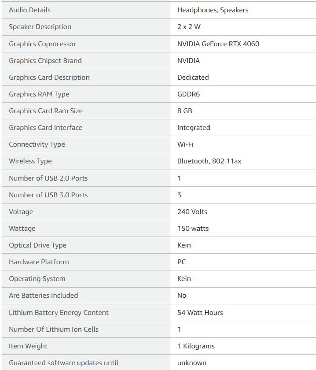Select the 150 watts value
Image resolution: width=316 pixels, height=370 pixels.
point(193,229)
